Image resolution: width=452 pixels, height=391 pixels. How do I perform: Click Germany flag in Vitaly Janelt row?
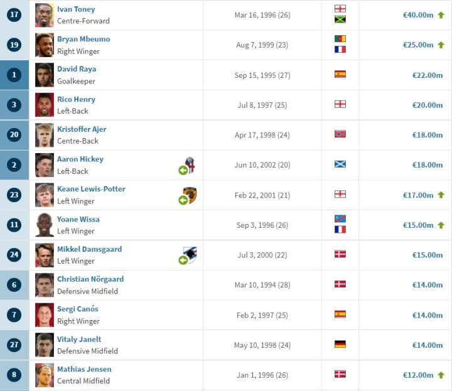click(340, 345)
